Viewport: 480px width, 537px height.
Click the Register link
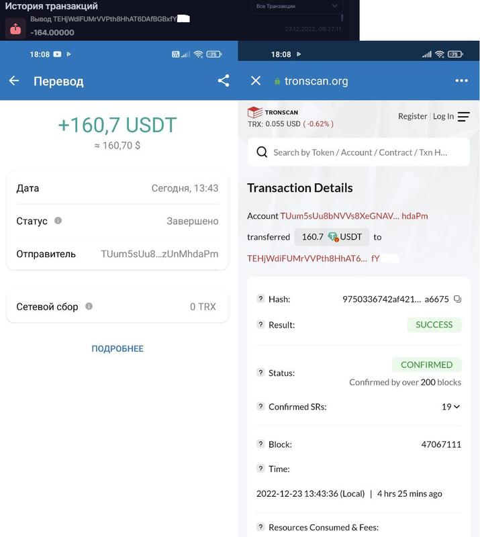click(412, 116)
